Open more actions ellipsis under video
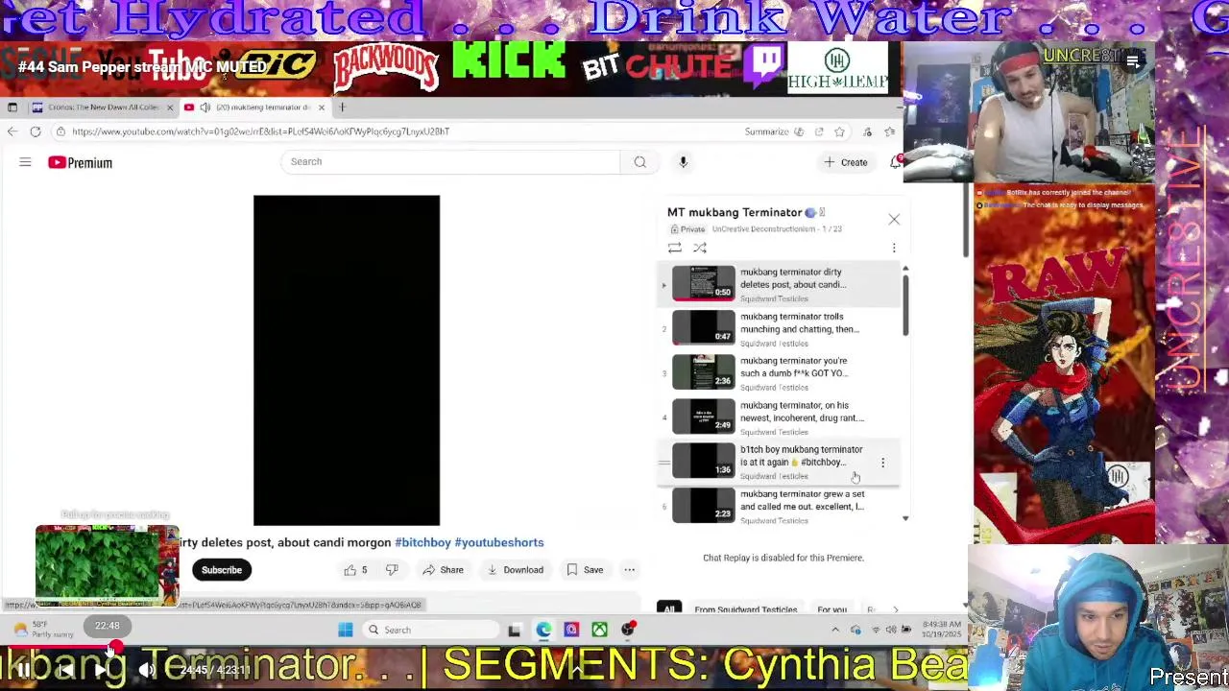This screenshot has width=1229, height=691. pyautogui.click(x=630, y=570)
